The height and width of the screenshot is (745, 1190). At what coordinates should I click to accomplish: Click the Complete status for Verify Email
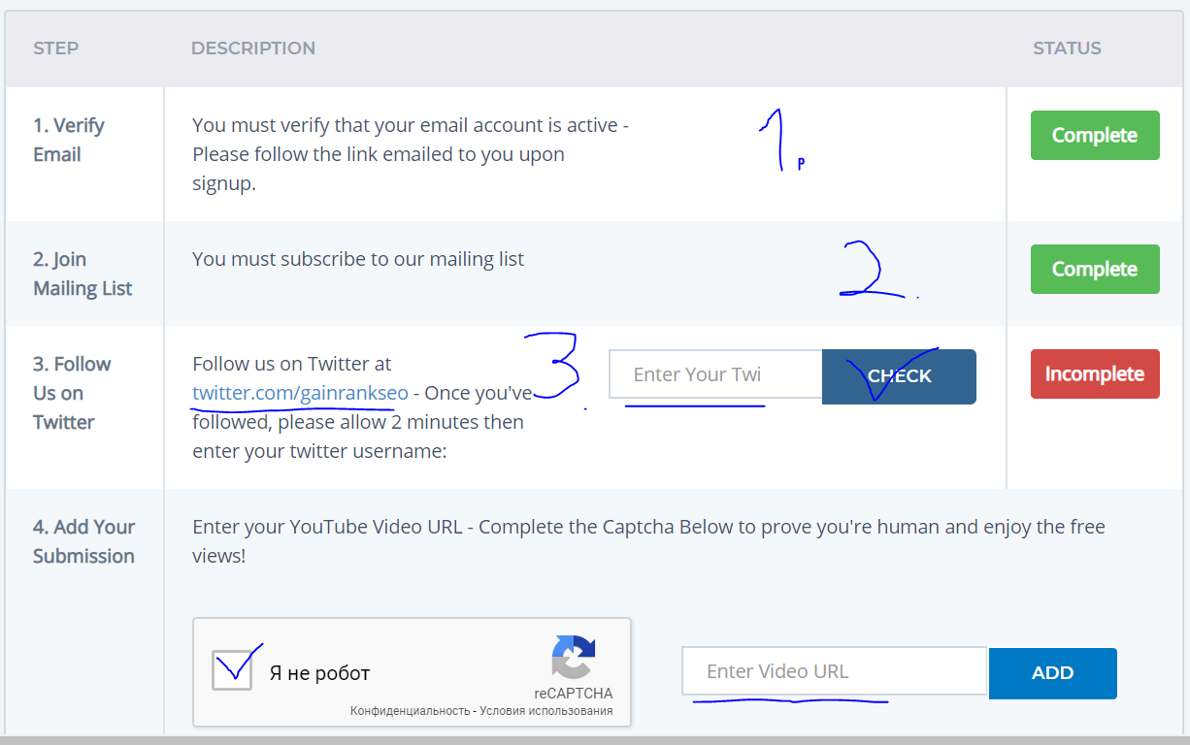[1094, 135]
